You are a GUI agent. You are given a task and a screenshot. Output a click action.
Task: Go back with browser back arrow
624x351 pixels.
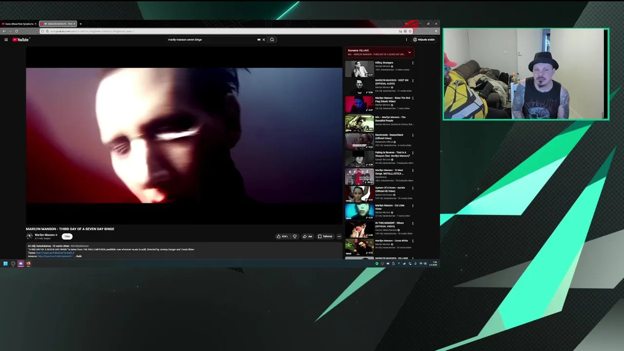(4, 31)
